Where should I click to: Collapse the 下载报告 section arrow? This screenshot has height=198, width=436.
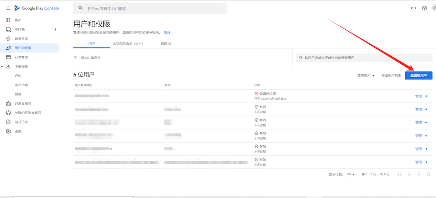[2, 67]
